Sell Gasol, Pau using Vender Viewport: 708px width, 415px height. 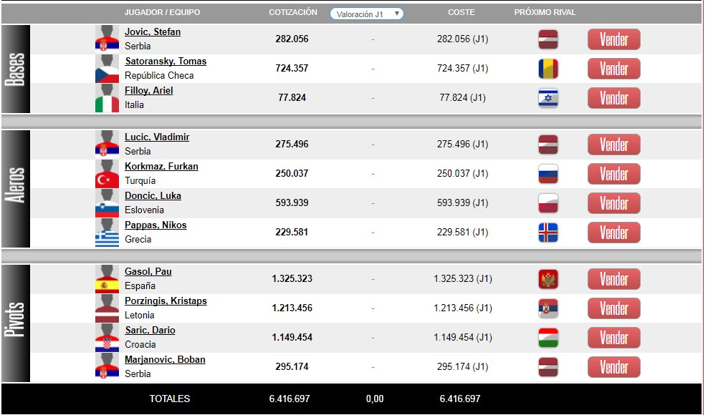pos(613,279)
